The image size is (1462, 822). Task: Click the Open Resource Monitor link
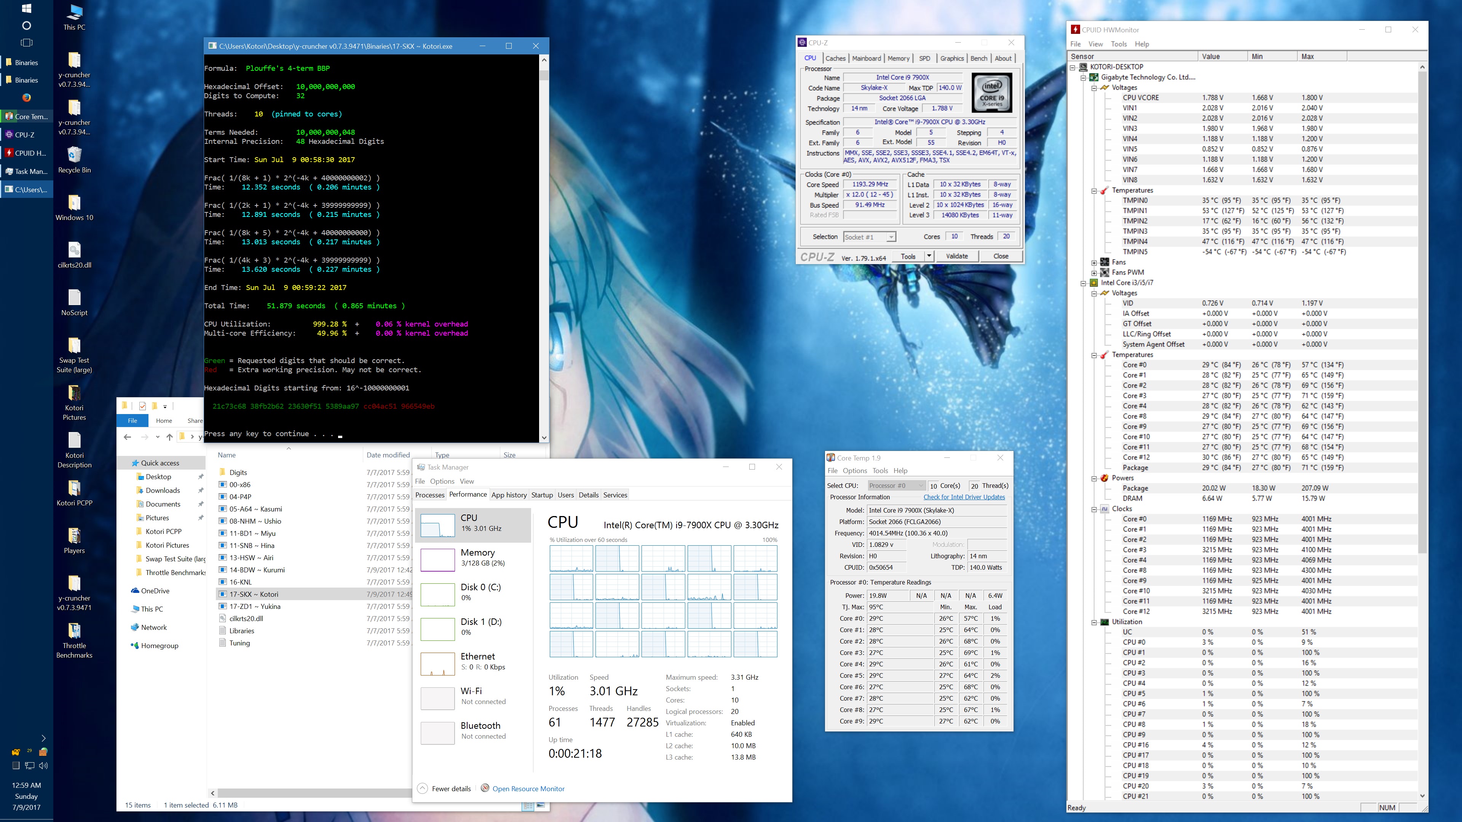528,789
